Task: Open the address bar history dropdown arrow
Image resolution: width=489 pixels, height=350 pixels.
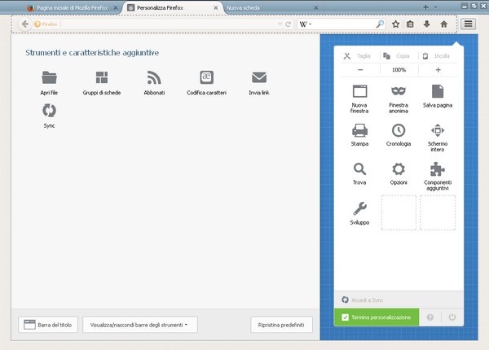Action: coord(280,24)
